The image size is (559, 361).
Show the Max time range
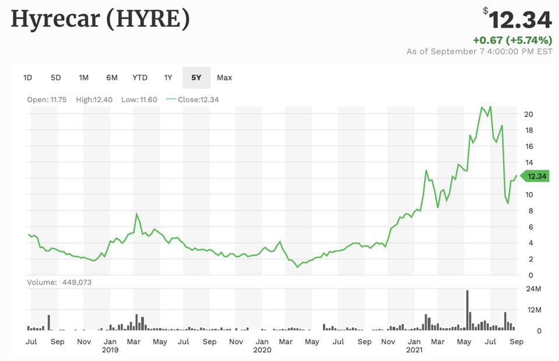(224, 78)
